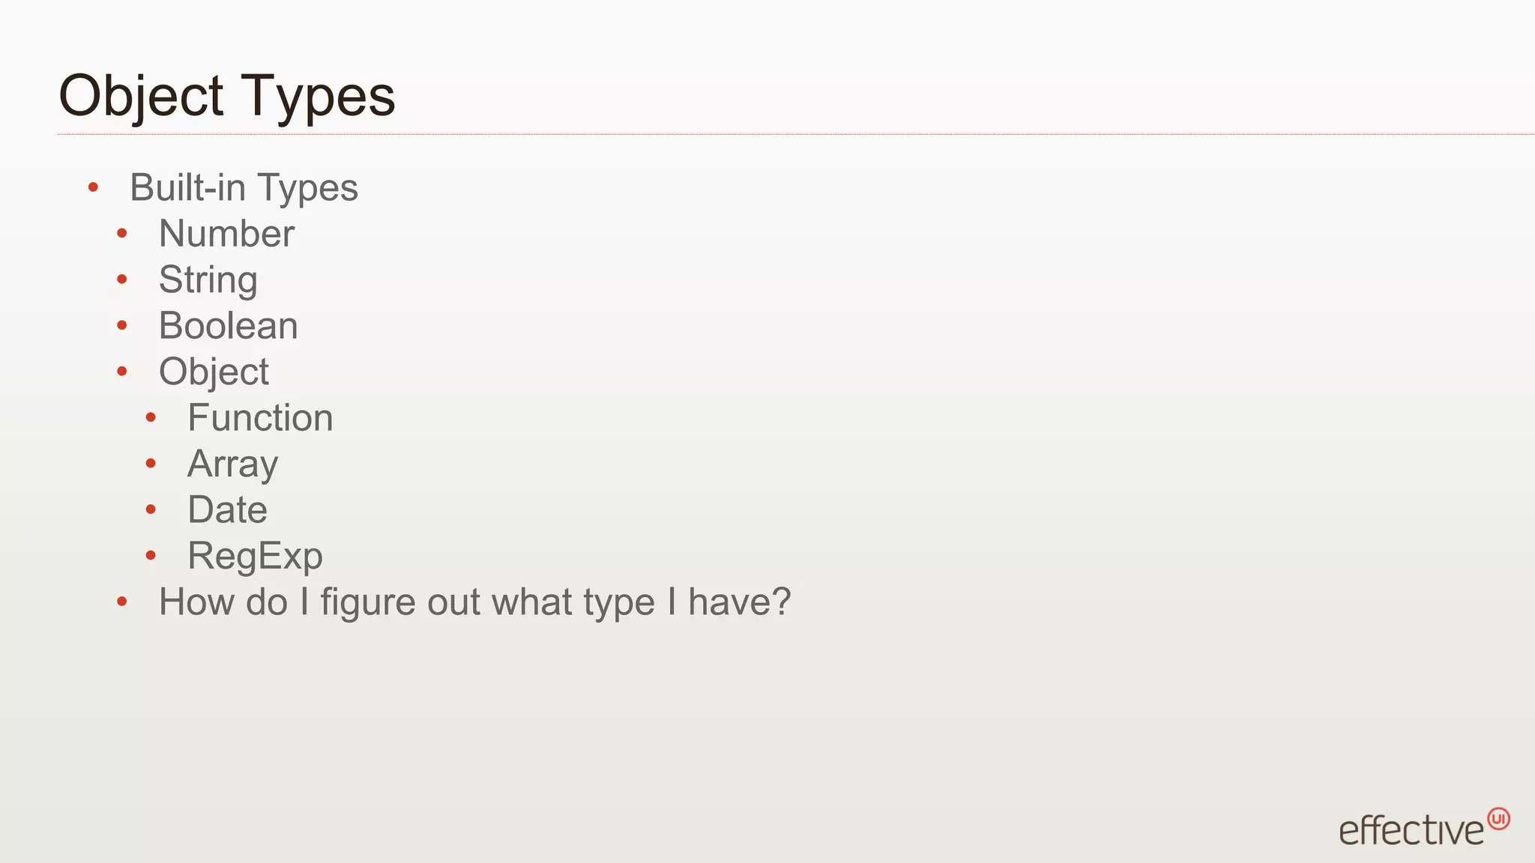Click the Array sub-item
The image size is (1535, 863).
(x=232, y=464)
